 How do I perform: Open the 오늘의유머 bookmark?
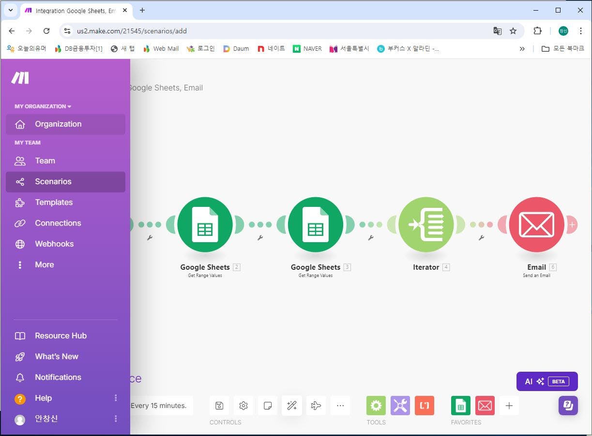[x=27, y=49]
